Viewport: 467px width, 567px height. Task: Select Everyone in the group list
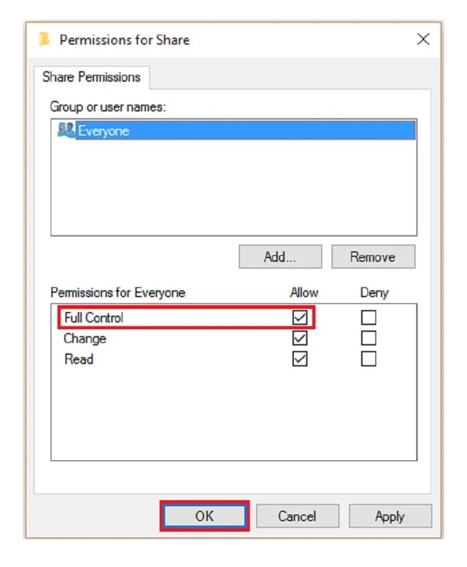103,131
